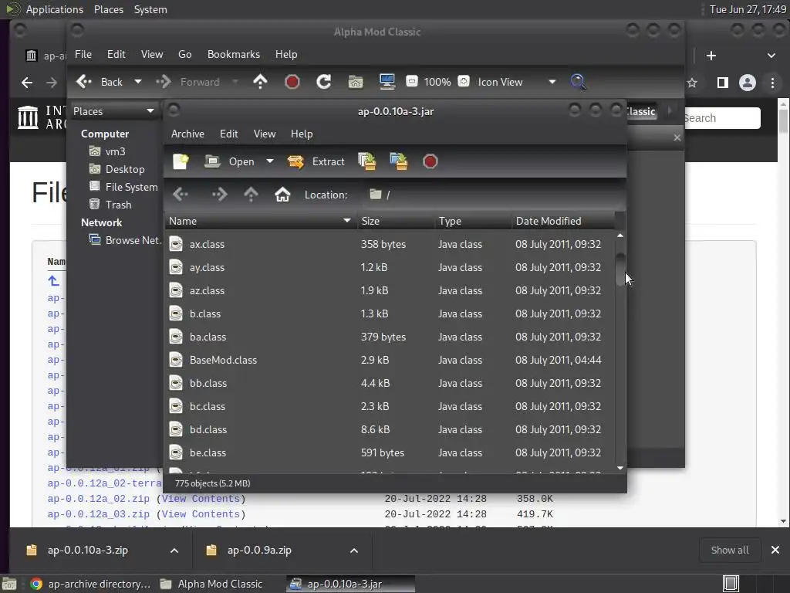The image size is (790, 593).
Task: Expand Back history dropdown in file manager
Action: coord(137,82)
